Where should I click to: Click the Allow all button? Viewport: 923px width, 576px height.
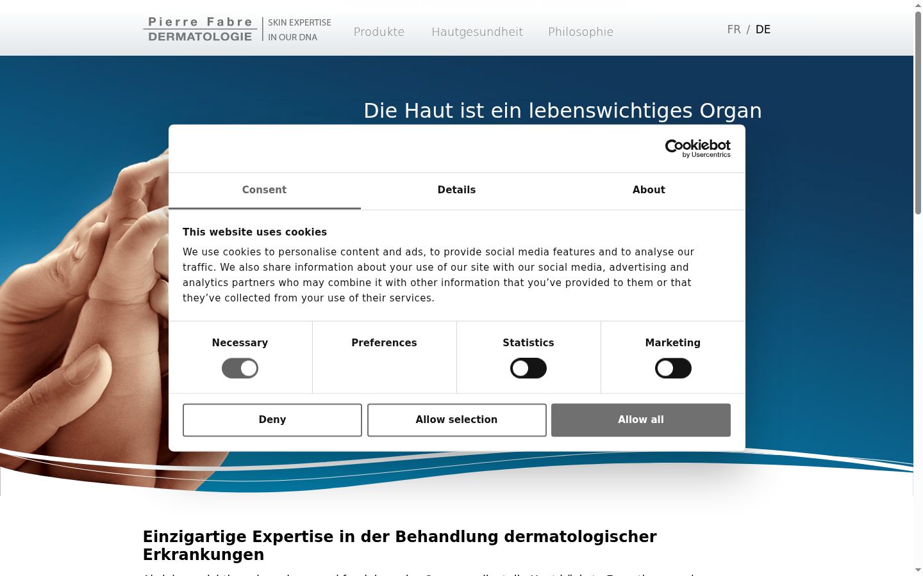pyautogui.click(x=641, y=420)
